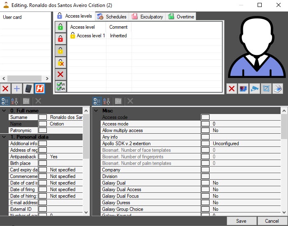This screenshot has height=226, width=288.
Task: Toggle the checkbox beside Antipassback
Action: point(43,157)
